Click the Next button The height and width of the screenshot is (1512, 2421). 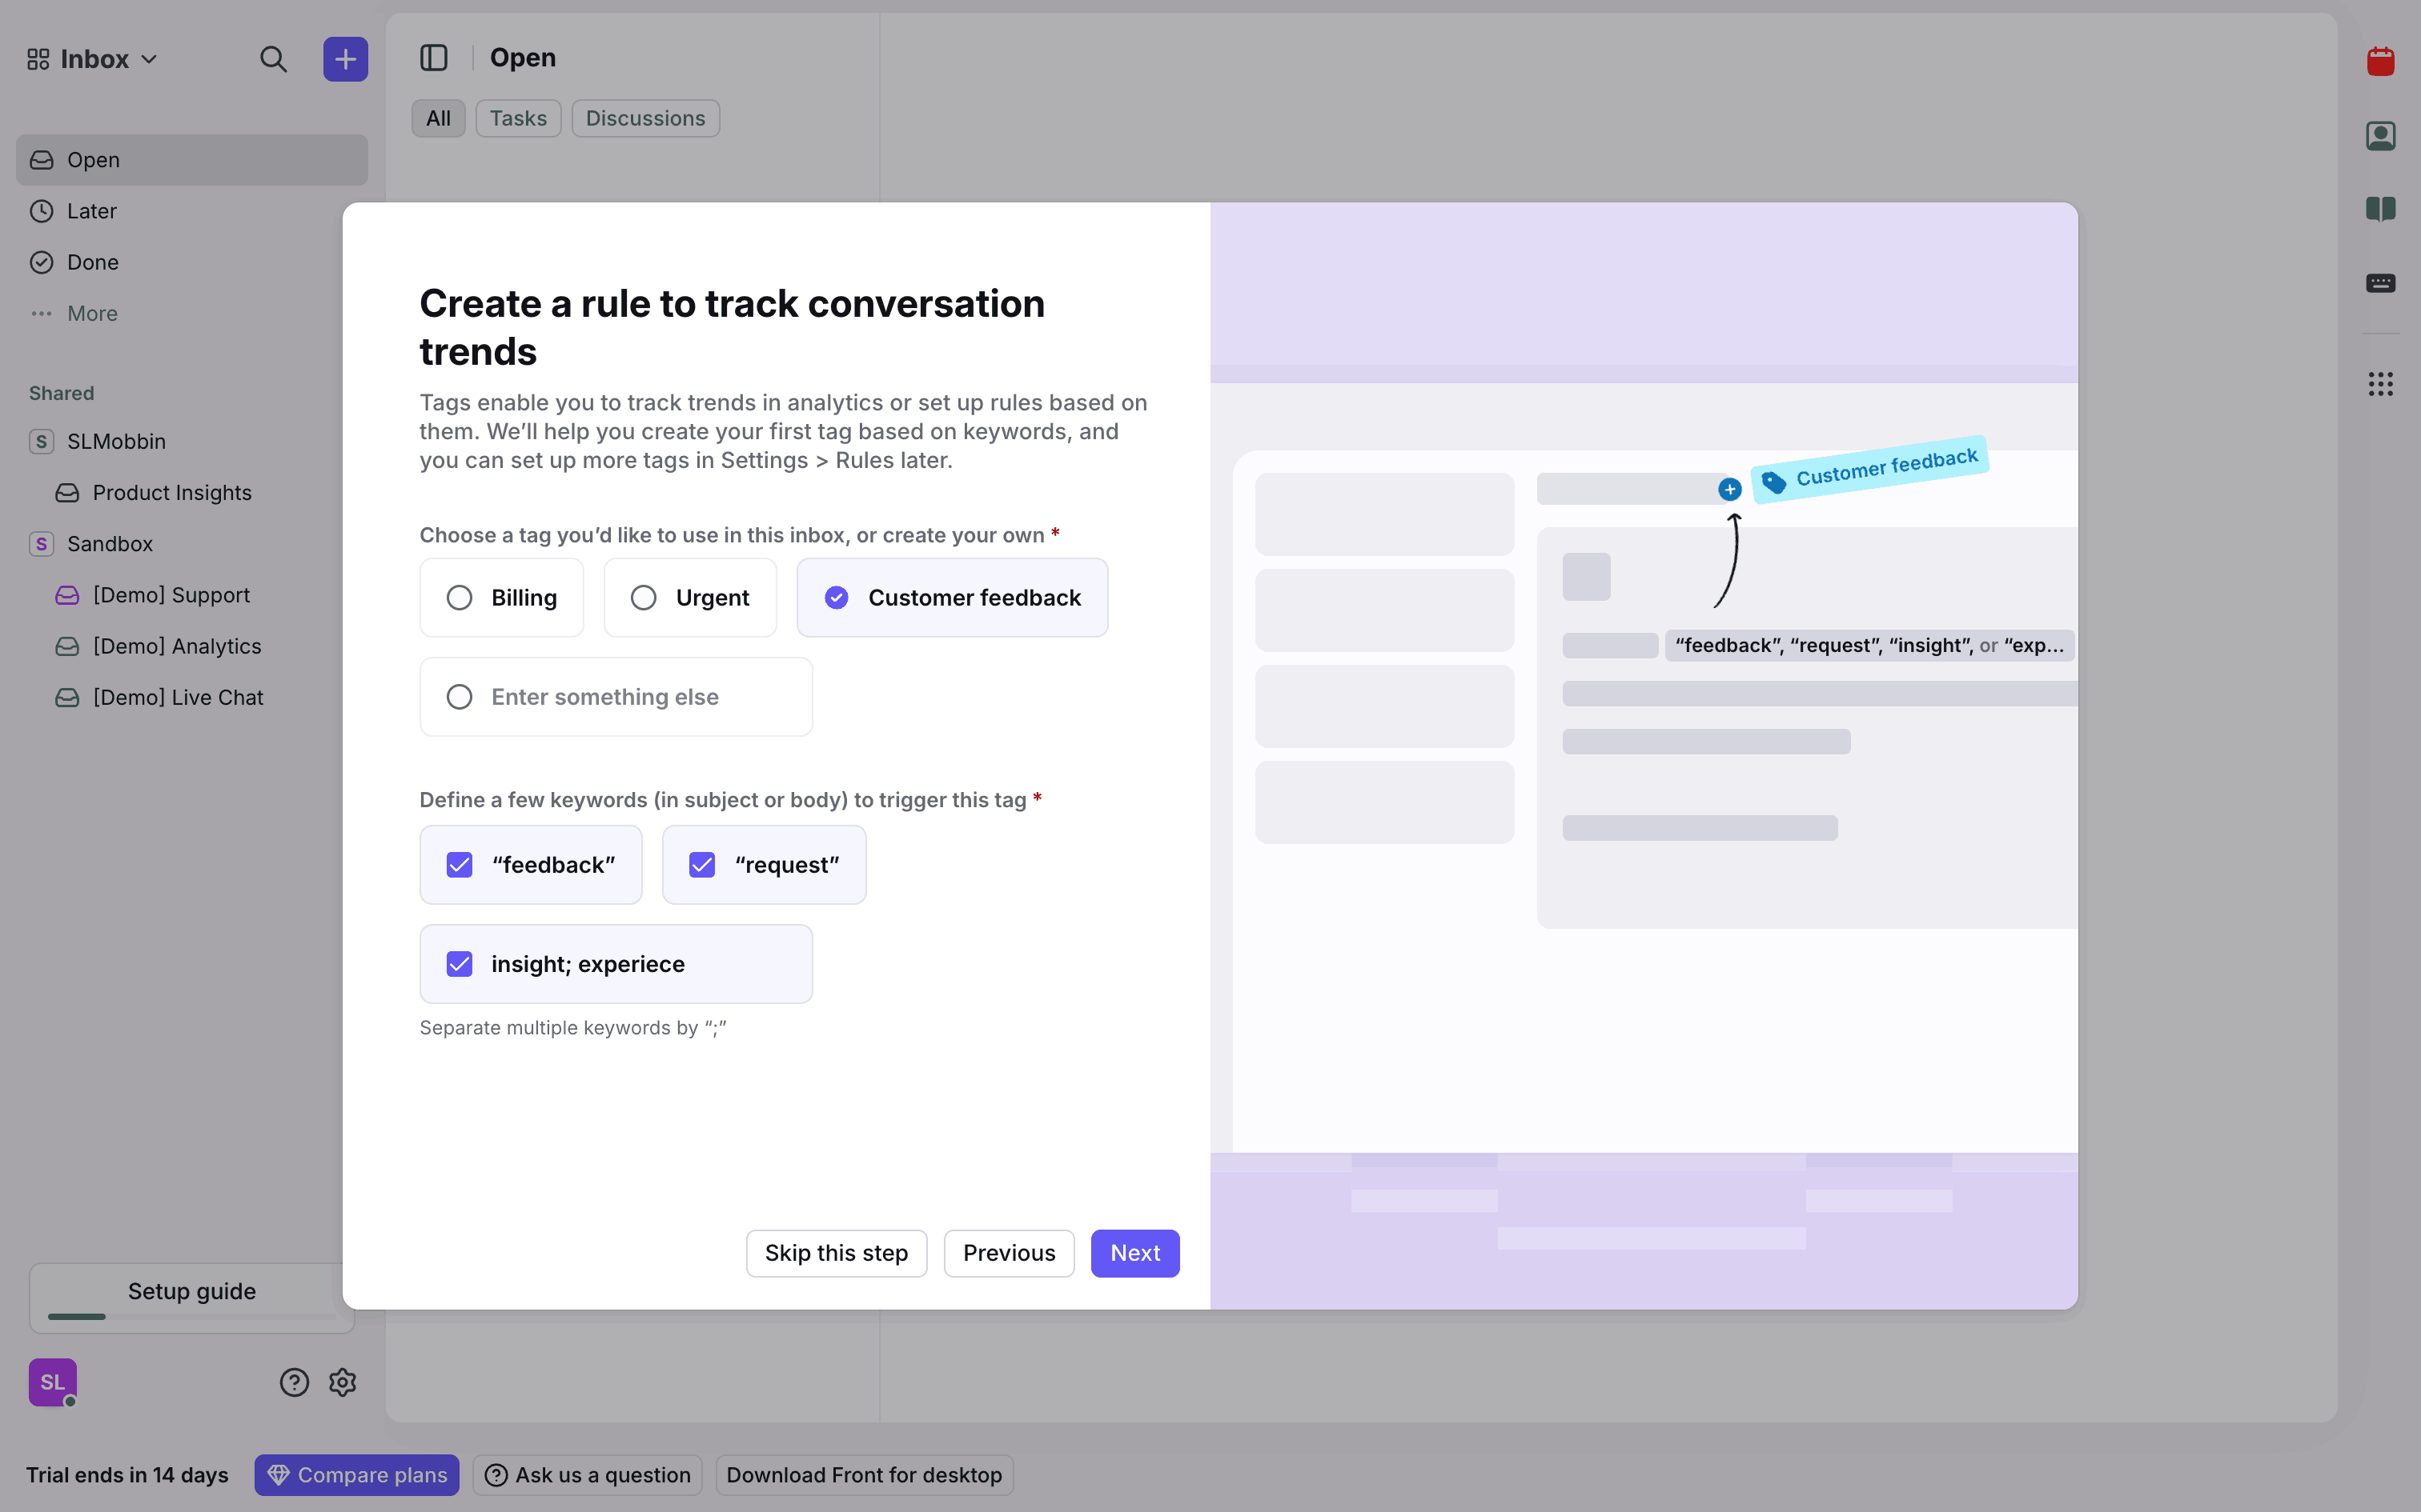click(1134, 1253)
